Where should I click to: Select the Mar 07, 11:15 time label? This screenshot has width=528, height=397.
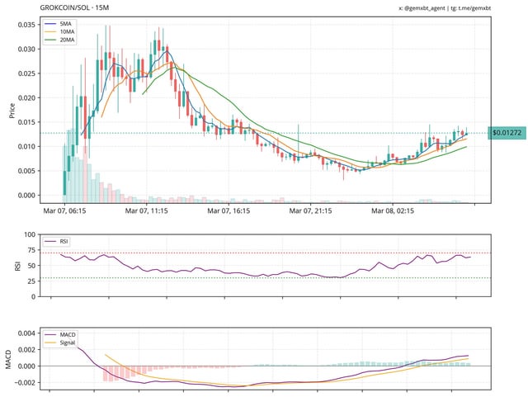[147, 212]
